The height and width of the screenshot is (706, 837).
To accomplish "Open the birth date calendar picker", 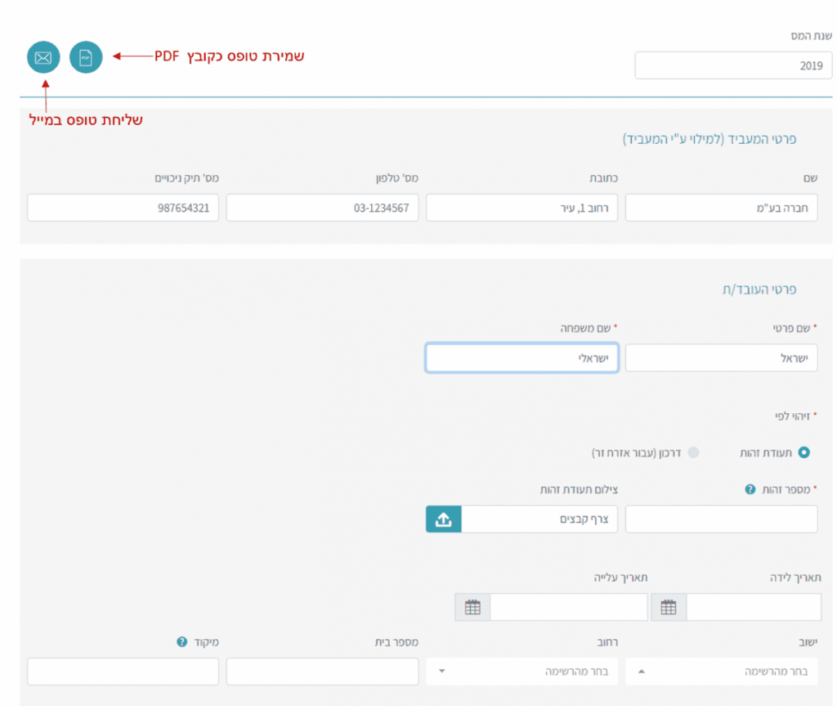I will (x=669, y=607).
